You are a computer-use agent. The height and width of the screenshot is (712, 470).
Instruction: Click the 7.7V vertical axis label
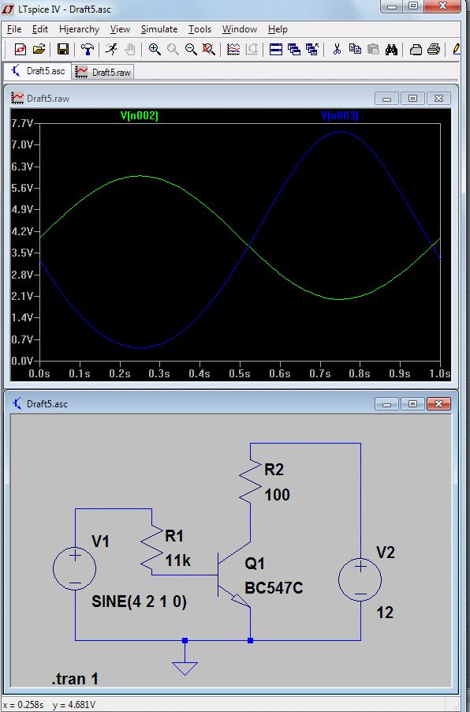pos(22,123)
